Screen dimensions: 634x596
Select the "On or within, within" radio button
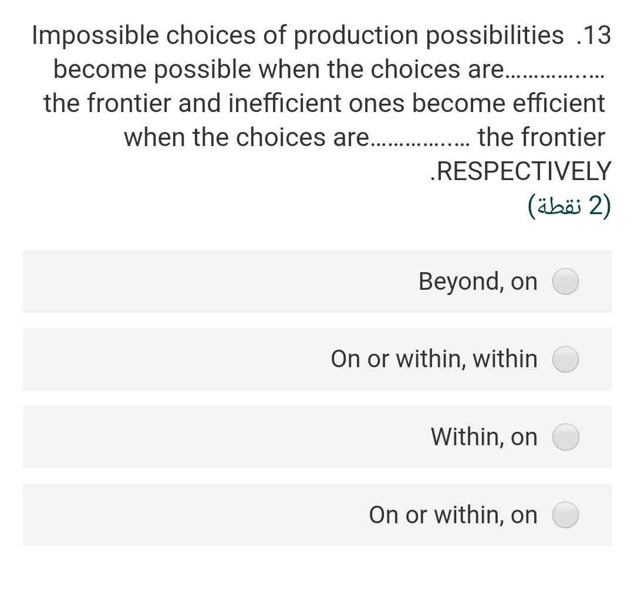point(565,360)
